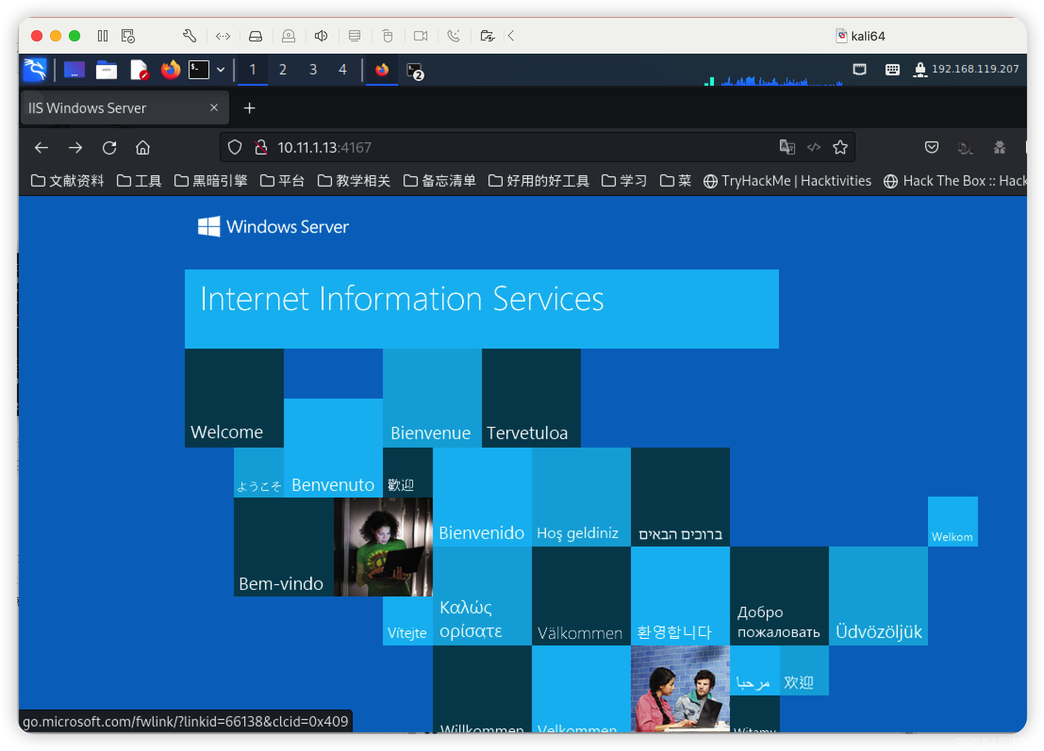
Task: Select the IIS Windows Server browser tab
Action: [x=124, y=108]
